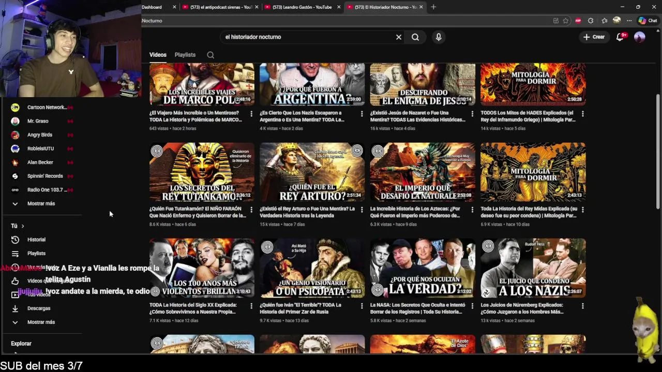Open options menu for the NASA video

pos(472,306)
